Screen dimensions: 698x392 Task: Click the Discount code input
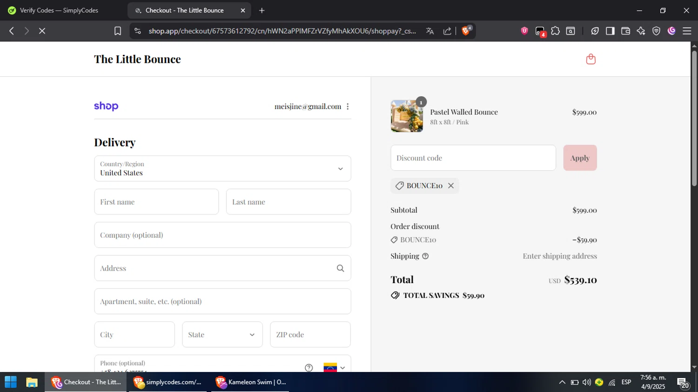click(473, 158)
